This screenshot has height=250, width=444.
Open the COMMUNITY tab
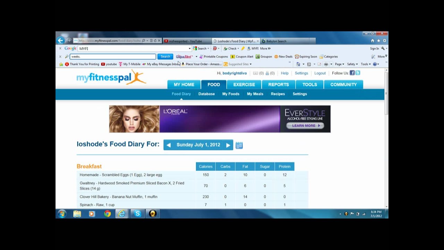[343, 84]
